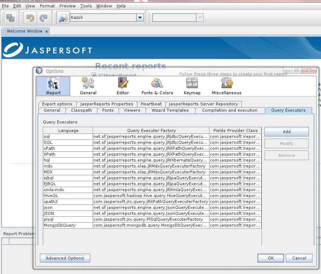This screenshot has width=321, height=274.
Task: Switch to the Export options tab
Action: click(57, 104)
